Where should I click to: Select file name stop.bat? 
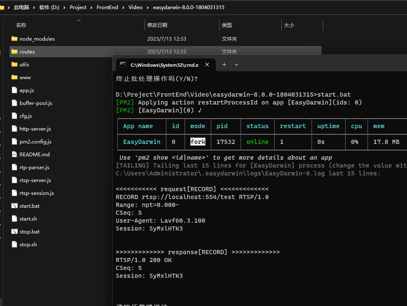click(29, 232)
